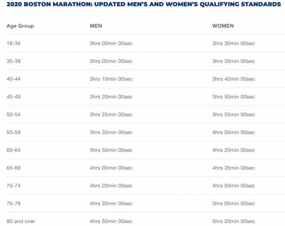Image resolution: width=285 pixels, height=226 pixels.
Task: Click the Age Group column header
Action: point(20,26)
